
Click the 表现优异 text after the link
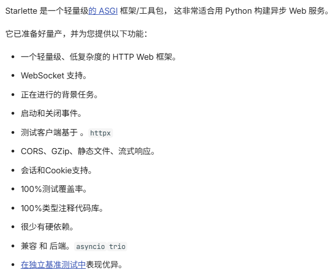(x=104, y=264)
